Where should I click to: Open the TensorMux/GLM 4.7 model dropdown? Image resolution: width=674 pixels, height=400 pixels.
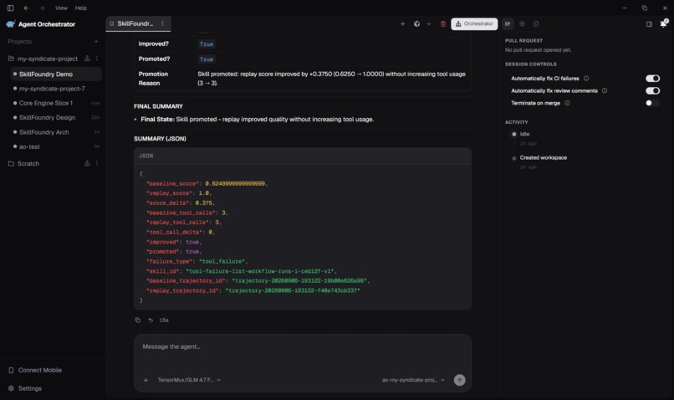[189, 380]
